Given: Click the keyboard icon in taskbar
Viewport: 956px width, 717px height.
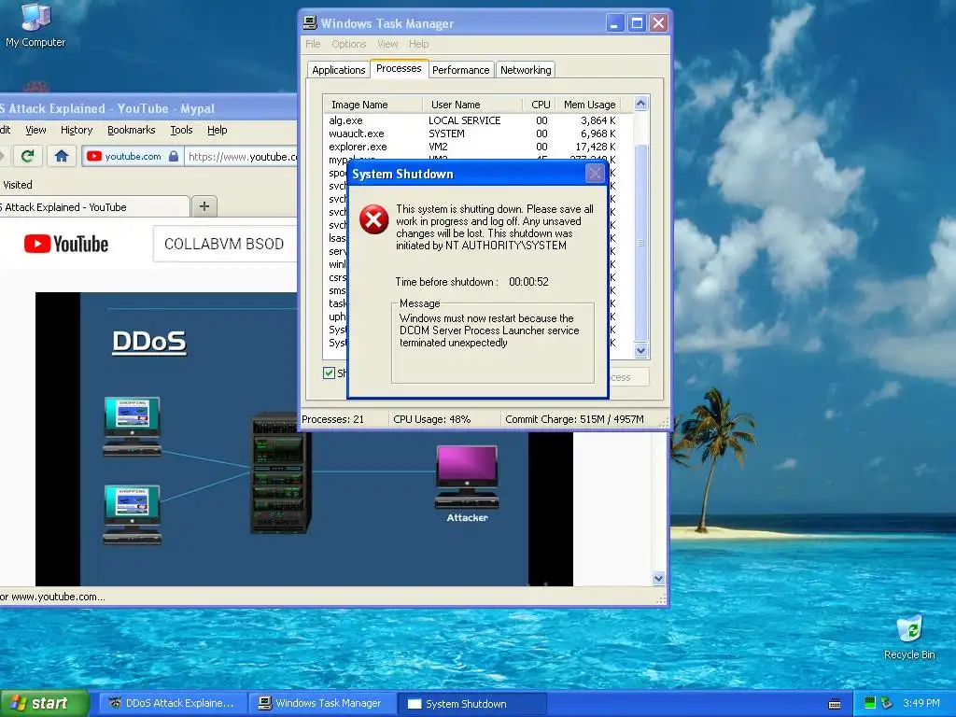Looking at the screenshot, I should [x=835, y=704].
